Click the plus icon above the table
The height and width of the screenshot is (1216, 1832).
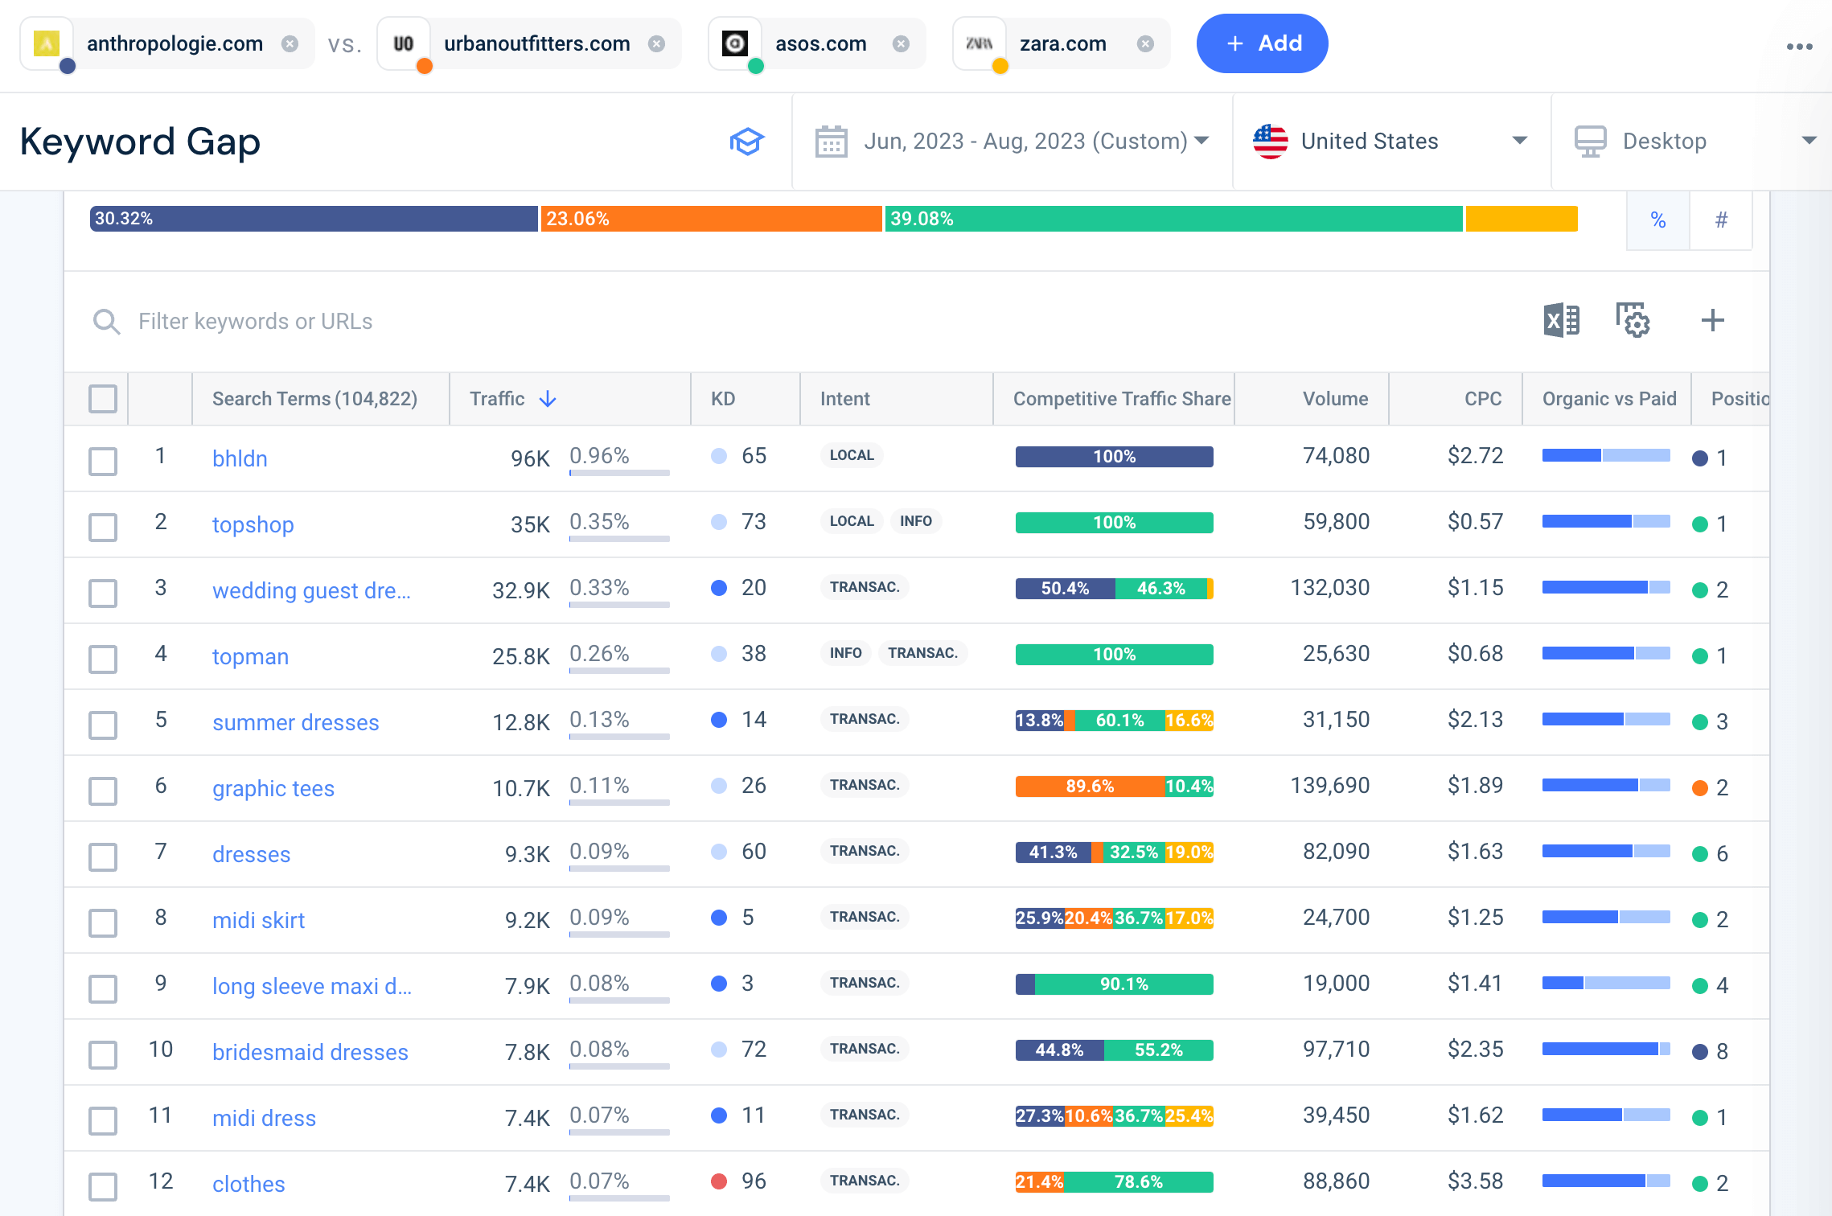pos(1713,321)
